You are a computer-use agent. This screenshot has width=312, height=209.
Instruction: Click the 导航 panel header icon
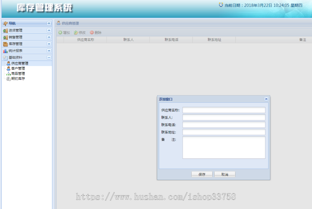pos(5,23)
